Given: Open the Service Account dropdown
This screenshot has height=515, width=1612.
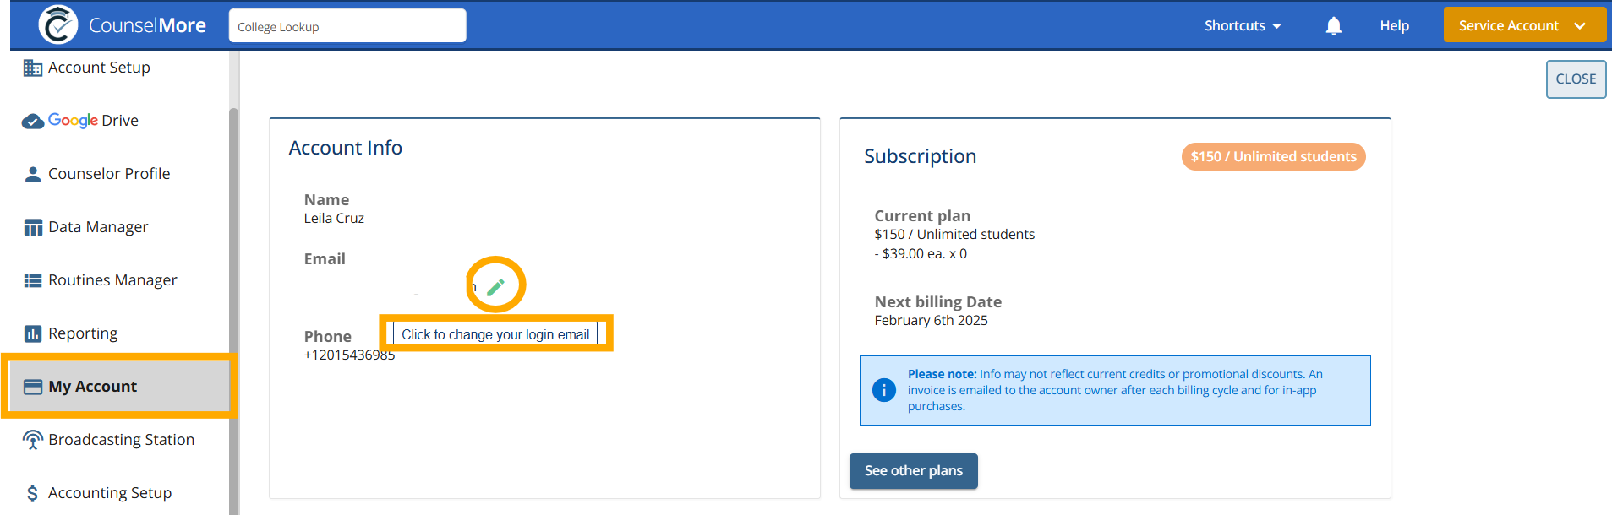Looking at the screenshot, I should 1524,24.
